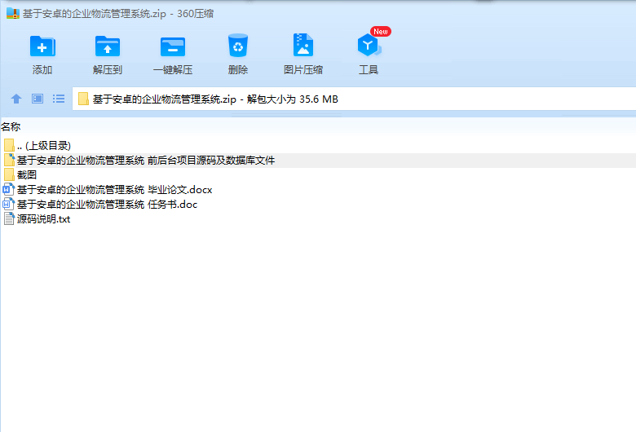Click the 解压到 (extract to) toolbar icon
This screenshot has height=432, width=636.
[x=108, y=46]
